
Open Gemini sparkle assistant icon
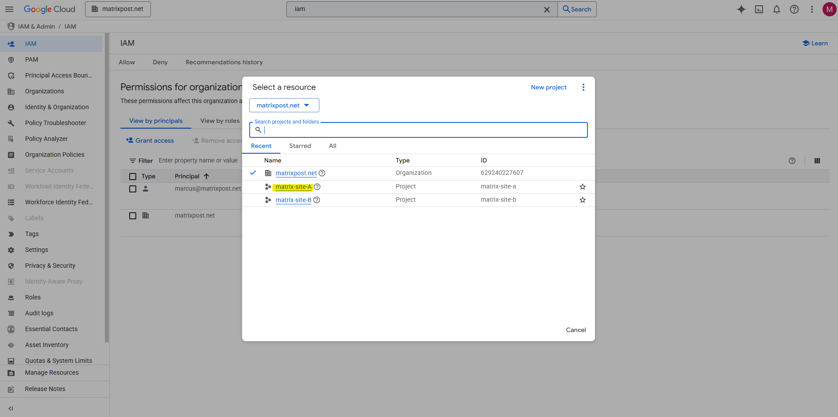tap(741, 9)
